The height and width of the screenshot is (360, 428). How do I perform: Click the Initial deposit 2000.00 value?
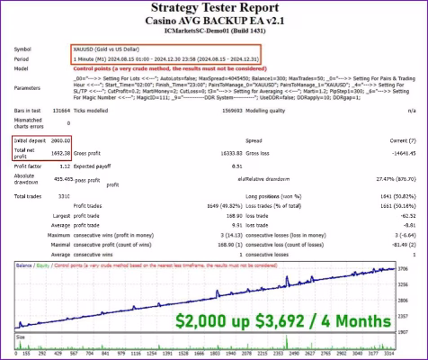coord(60,140)
